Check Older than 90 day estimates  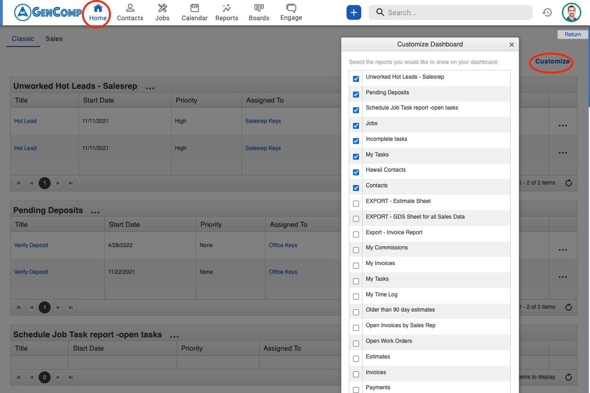click(356, 312)
